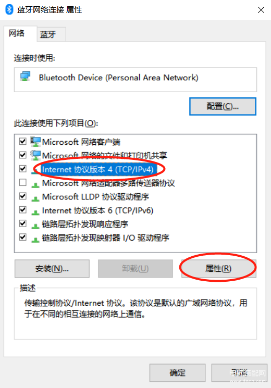Click the TCP/IPv6 protocol icon

[x=35, y=212]
